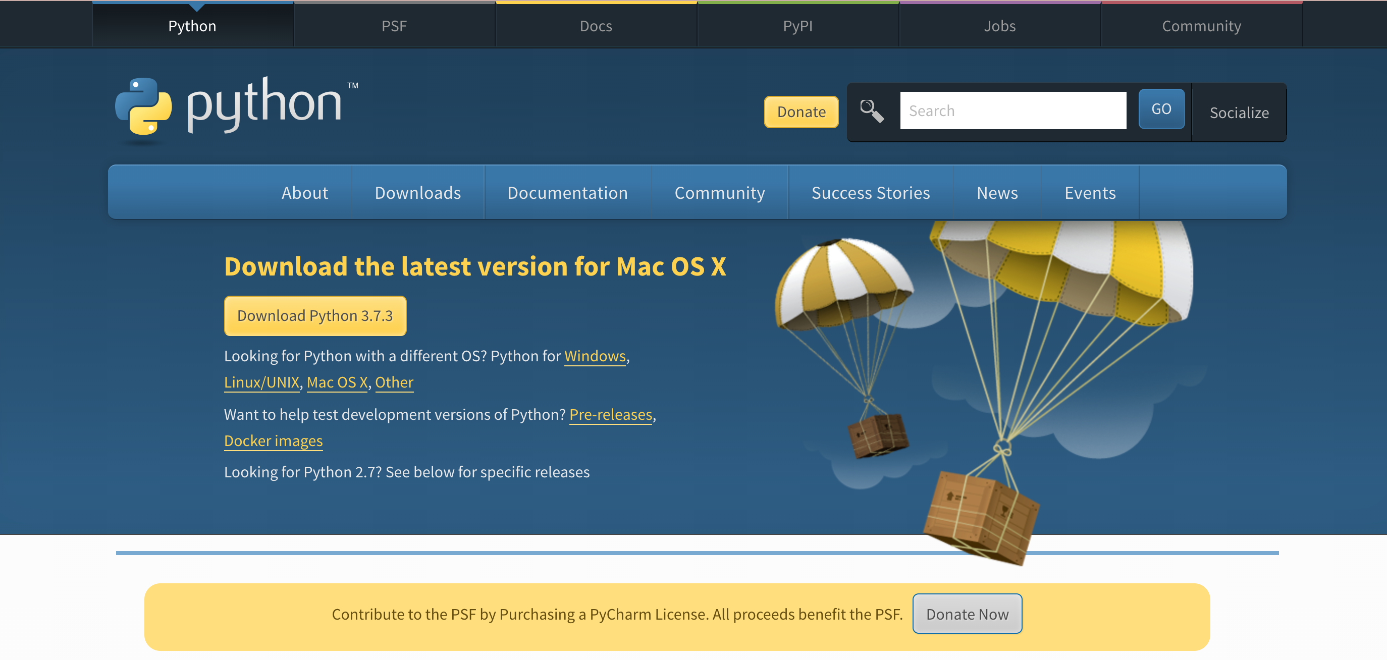Image resolution: width=1387 pixels, height=660 pixels.
Task: Switch to the PyPI top tab
Action: pyautogui.click(x=797, y=26)
